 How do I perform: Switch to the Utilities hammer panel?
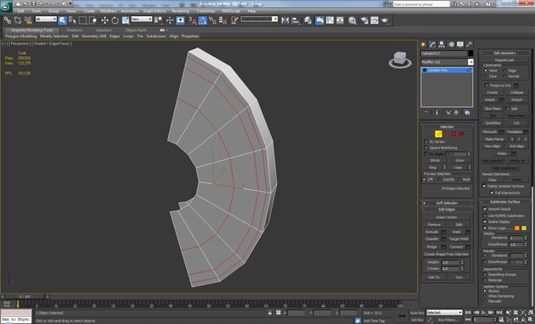[470, 44]
